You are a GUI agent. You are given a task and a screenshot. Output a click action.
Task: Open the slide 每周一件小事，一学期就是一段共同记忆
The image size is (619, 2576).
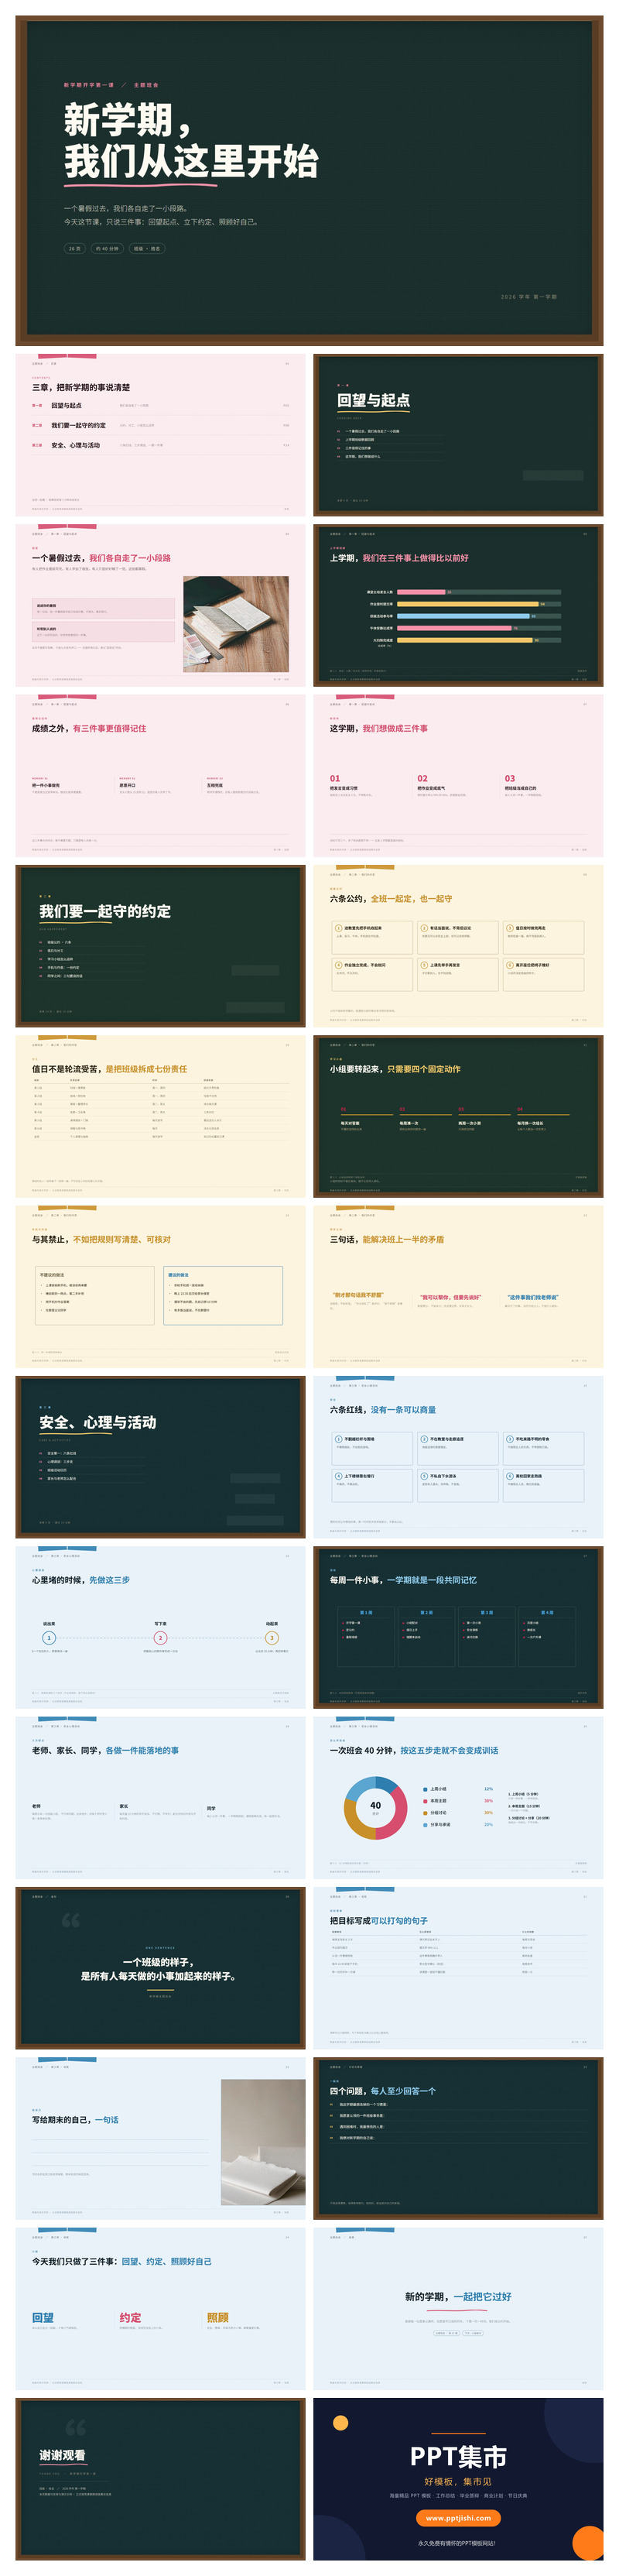click(458, 1628)
